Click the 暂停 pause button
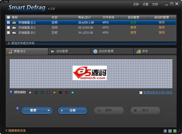The width and height of the screenshot is (182, 134). (x=109, y=110)
